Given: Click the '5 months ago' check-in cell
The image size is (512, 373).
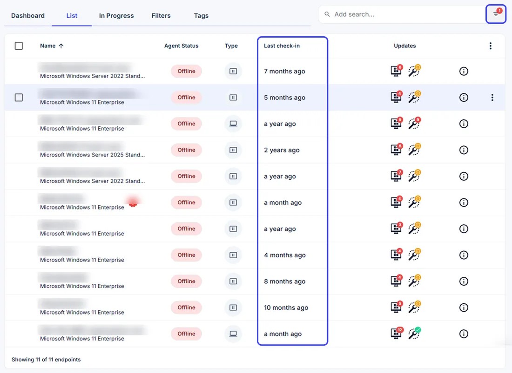Looking at the screenshot, I should pyautogui.click(x=284, y=98).
